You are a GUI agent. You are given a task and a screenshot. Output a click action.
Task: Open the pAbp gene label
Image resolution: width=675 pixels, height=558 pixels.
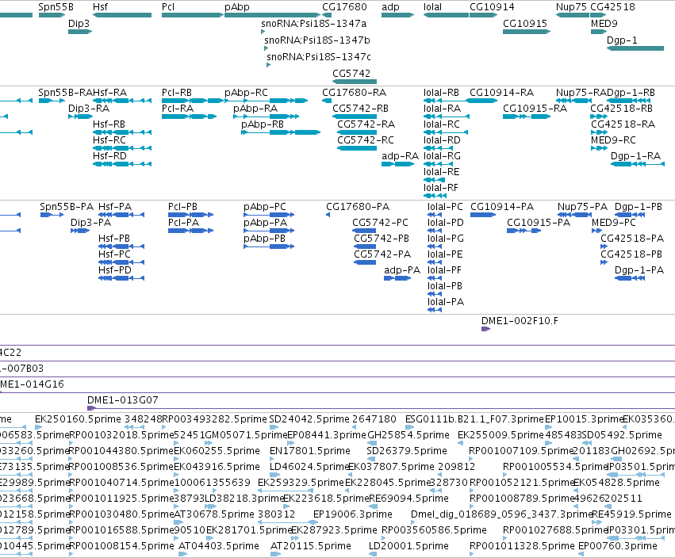(237, 7)
